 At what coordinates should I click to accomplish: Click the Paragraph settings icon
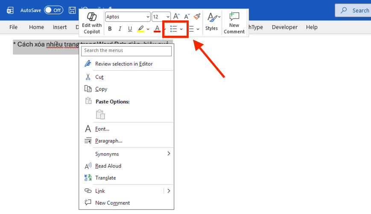click(88, 141)
